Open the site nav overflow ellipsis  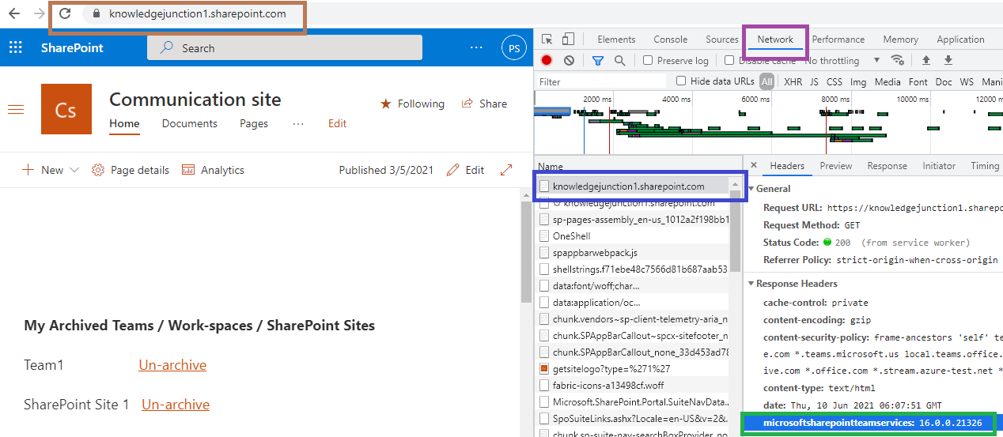point(298,124)
